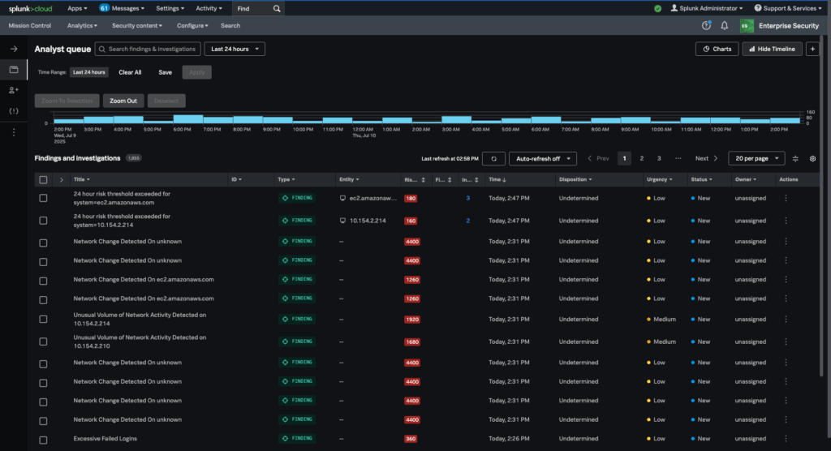The height and width of the screenshot is (451, 831).
Task: Open the Last 24 hours time dropdown
Action: 235,49
